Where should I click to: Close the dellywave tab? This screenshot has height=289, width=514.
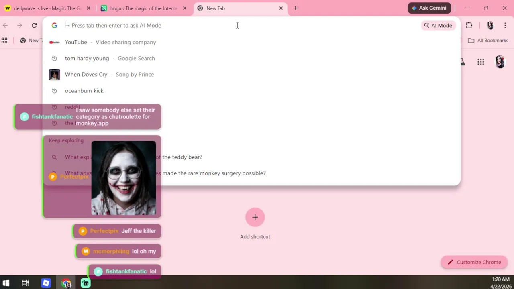(x=88, y=8)
